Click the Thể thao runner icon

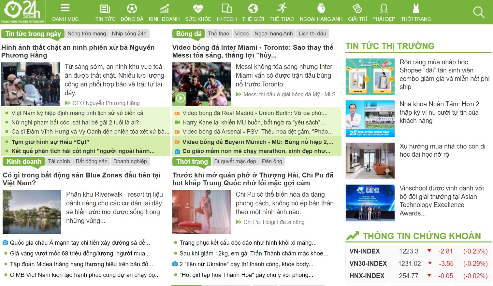(x=282, y=8)
